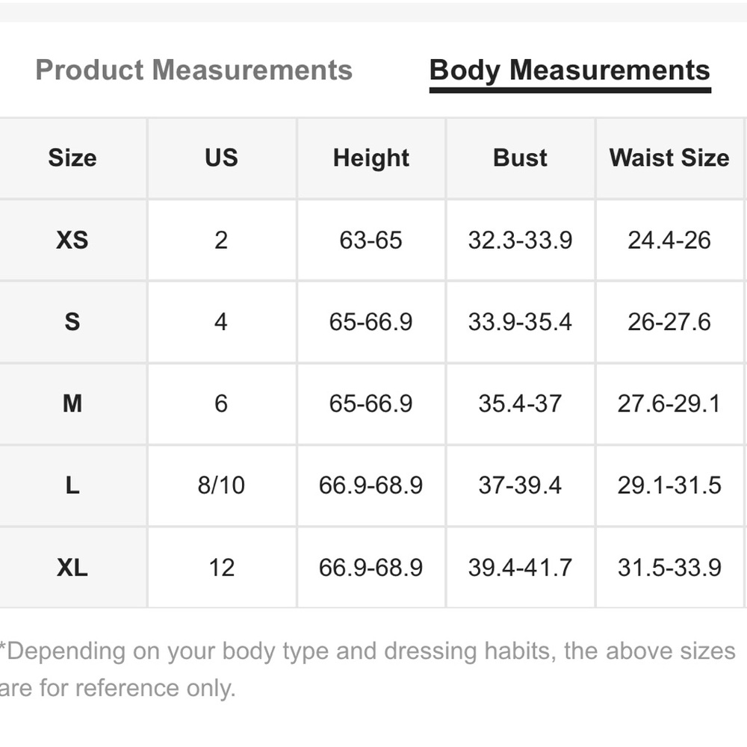The width and height of the screenshot is (747, 747).
Task: Click the Waist Size column header
Action: (669, 158)
